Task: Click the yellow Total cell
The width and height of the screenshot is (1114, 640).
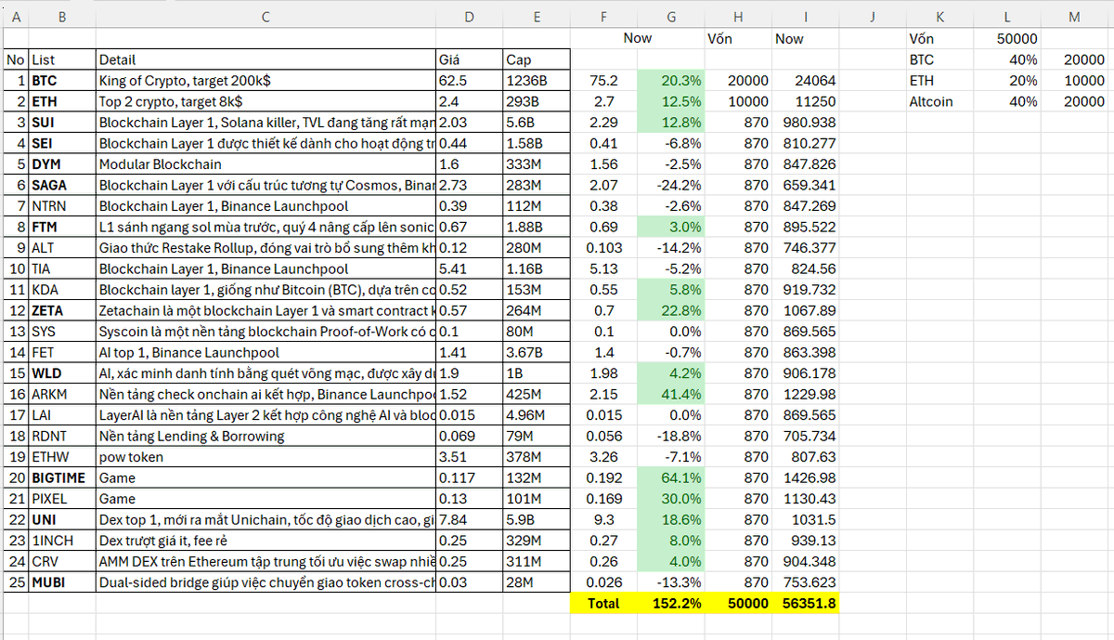Action: 603,603
